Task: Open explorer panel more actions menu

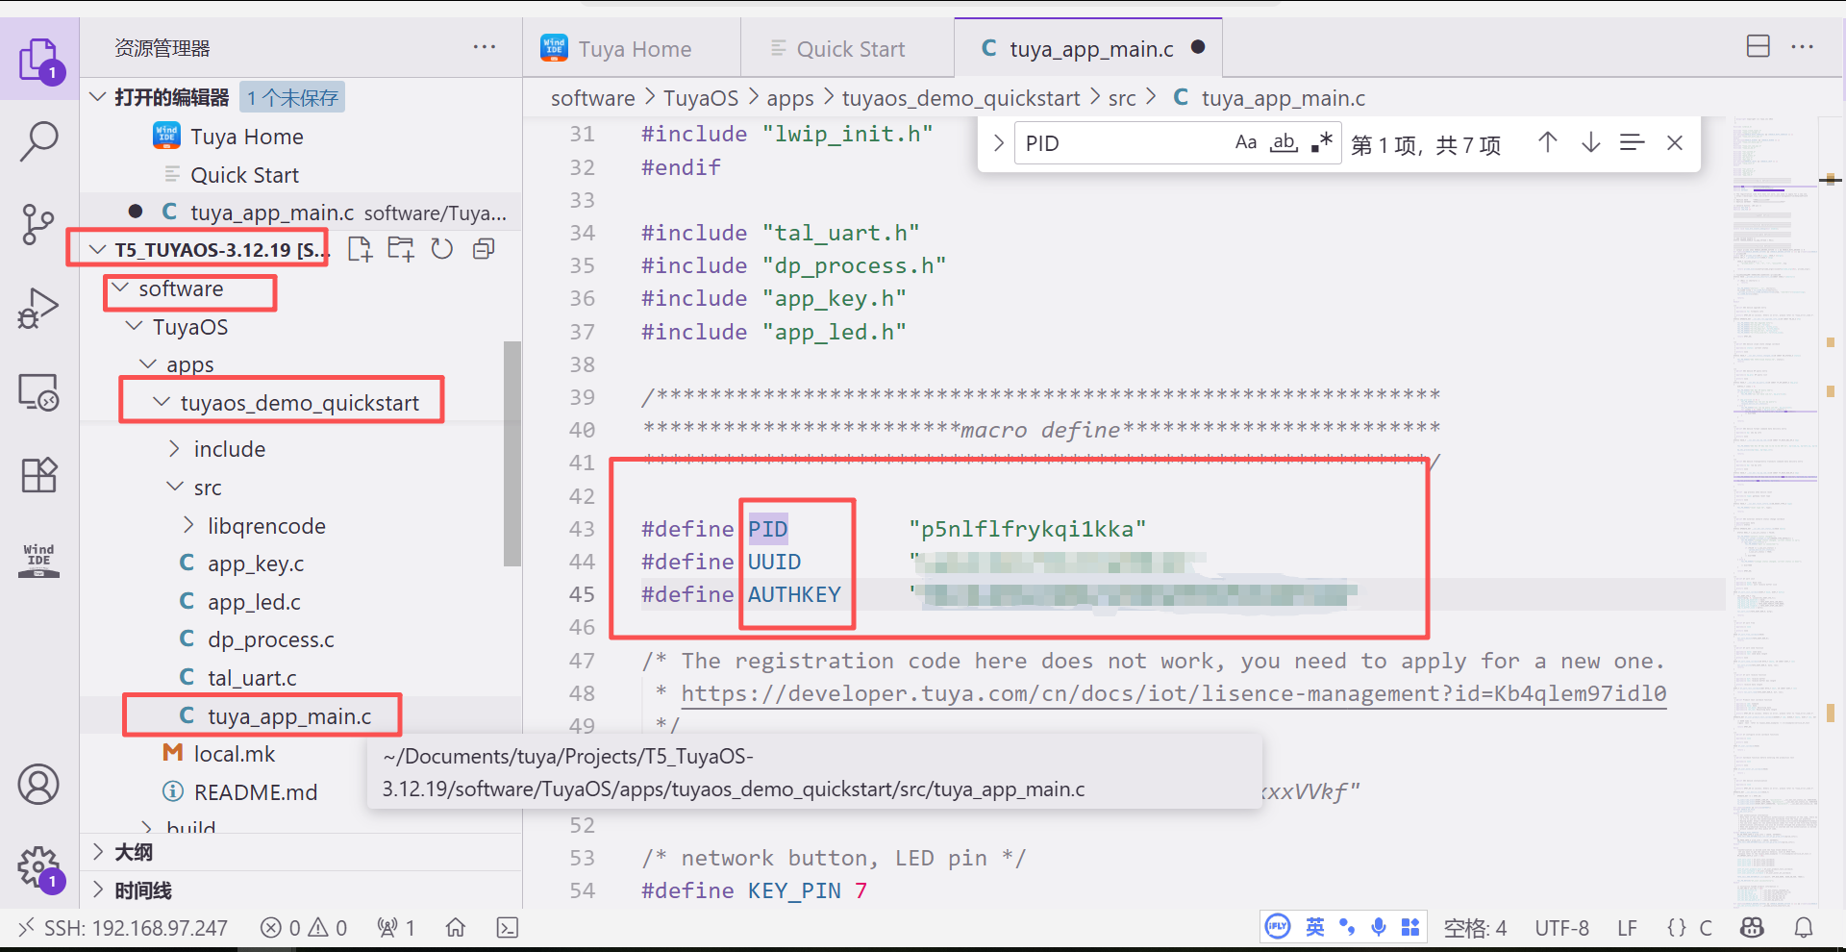Action: [x=485, y=47]
